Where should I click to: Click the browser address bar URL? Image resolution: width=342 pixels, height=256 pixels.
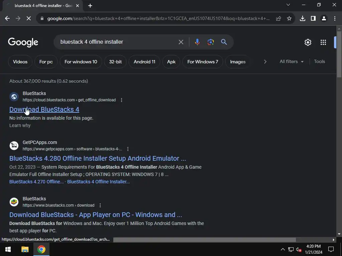click(x=158, y=19)
